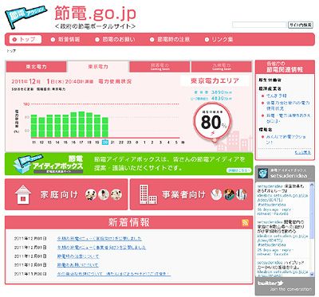Viewport: 319px width, 297px height.
Task: Click the setsudenidea Twitter avatar icon
Action: pos(263,174)
